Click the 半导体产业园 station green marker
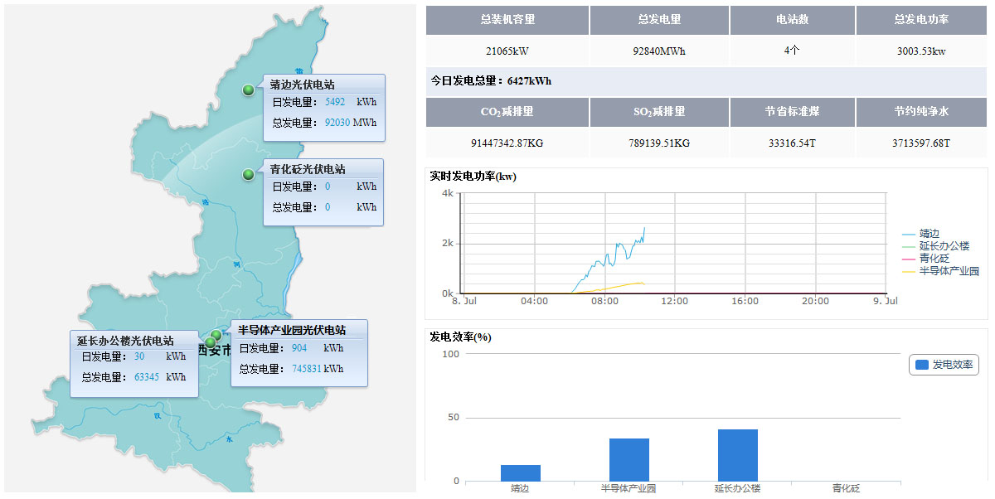995x499 pixels. 216,335
